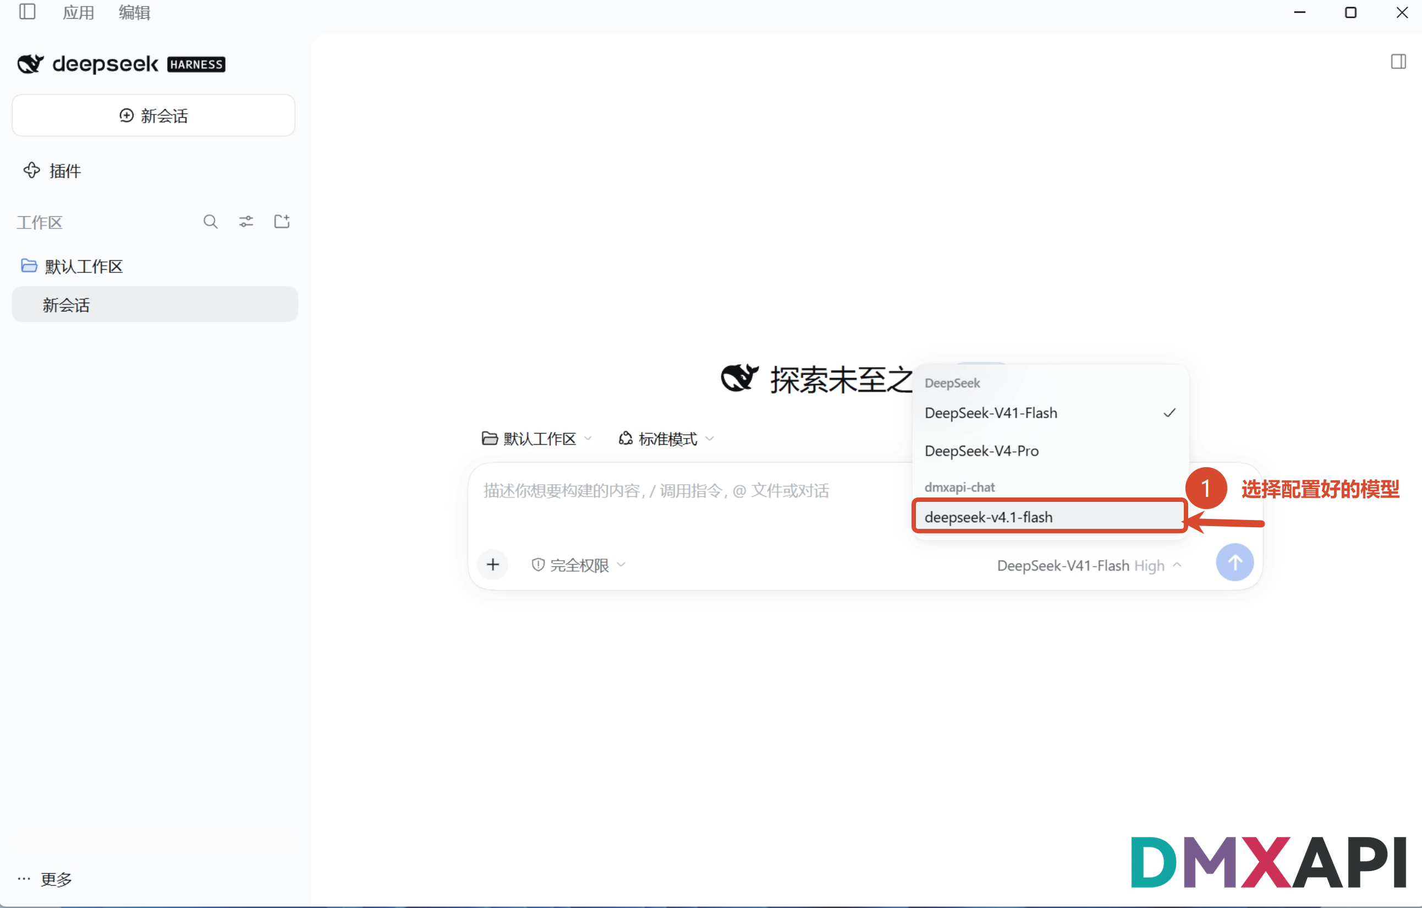1422x908 pixels.
Task: Minimize the application window
Action: pos(1299,13)
